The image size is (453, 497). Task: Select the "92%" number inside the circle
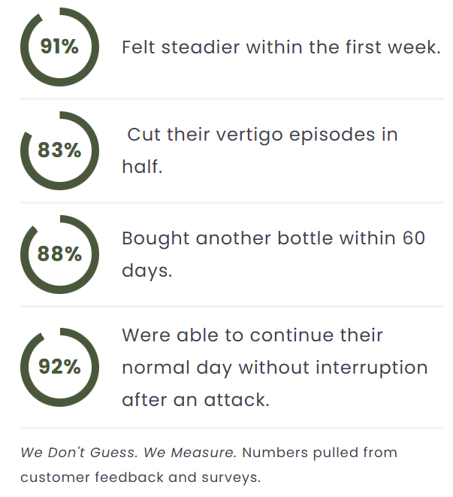pos(59,367)
